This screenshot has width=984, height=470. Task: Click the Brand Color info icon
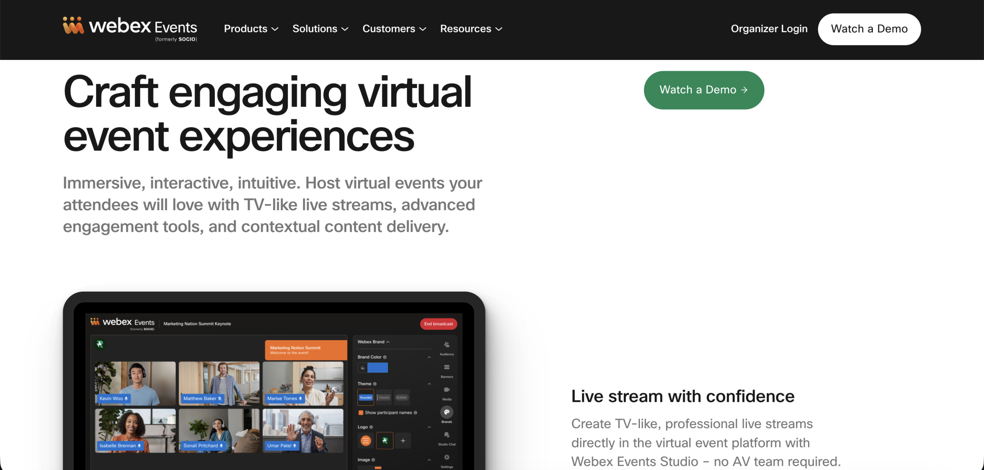385,357
